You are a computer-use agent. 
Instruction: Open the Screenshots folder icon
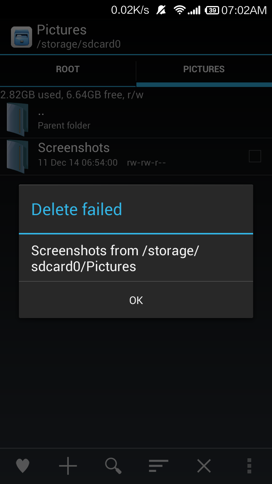(18, 156)
